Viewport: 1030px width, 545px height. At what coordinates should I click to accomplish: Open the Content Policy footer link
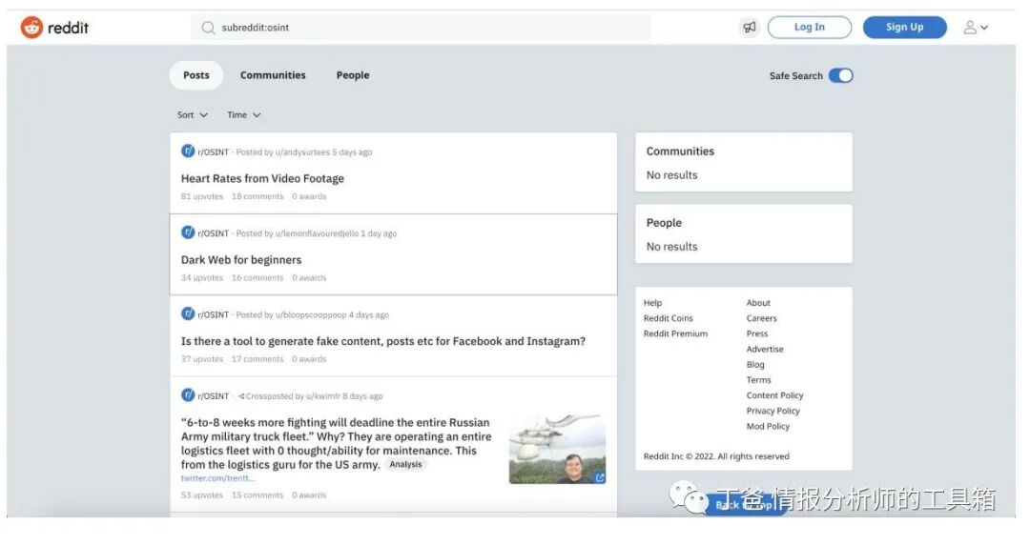774,395
